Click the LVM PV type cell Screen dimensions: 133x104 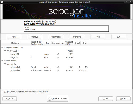tap(48, 70)
